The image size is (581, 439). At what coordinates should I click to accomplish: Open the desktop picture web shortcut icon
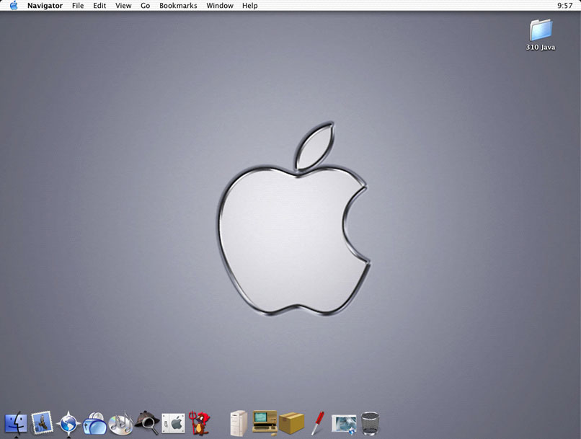(x=344, y=425)
